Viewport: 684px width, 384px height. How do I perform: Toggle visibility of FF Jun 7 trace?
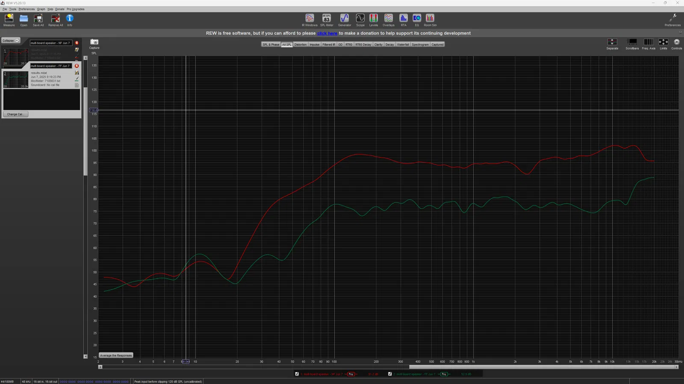(390, 374)
